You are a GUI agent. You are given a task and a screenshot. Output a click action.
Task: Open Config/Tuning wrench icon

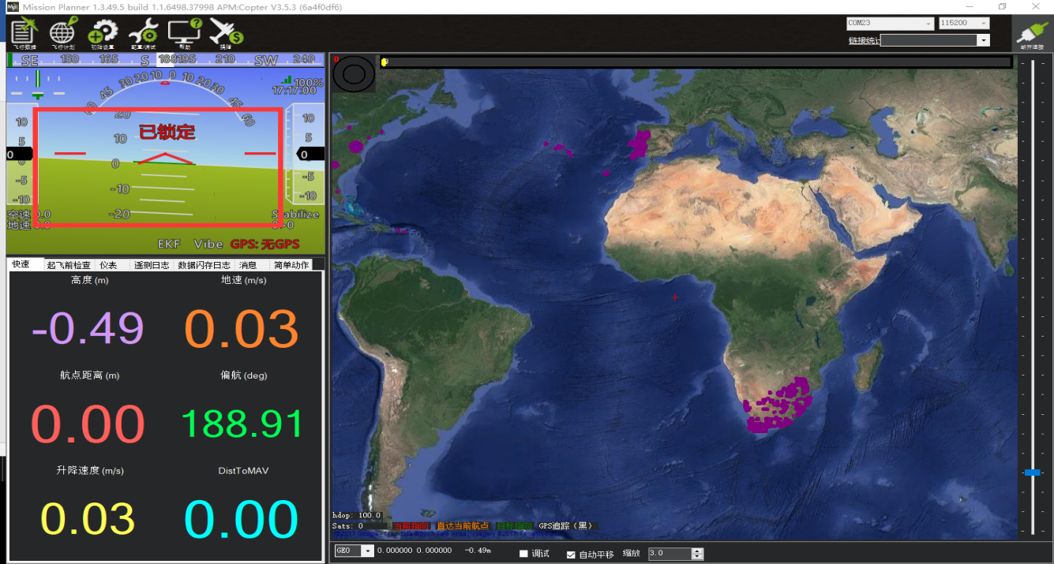[x=143, y=34]
